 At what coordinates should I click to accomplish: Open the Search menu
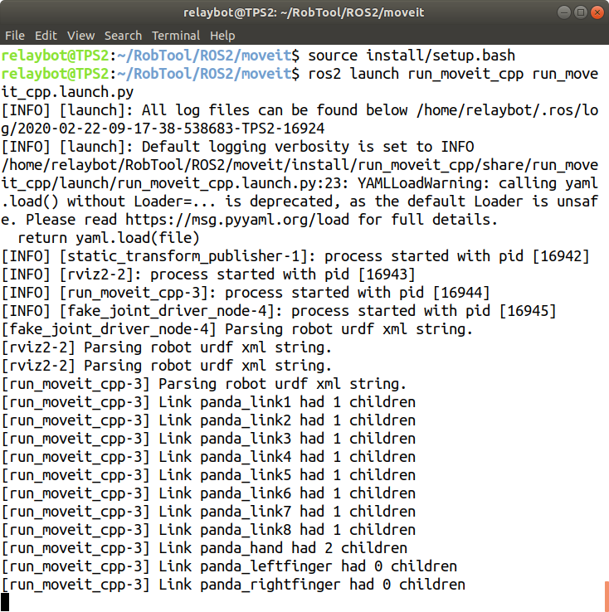pyautogui.click(x=123, y=36)
